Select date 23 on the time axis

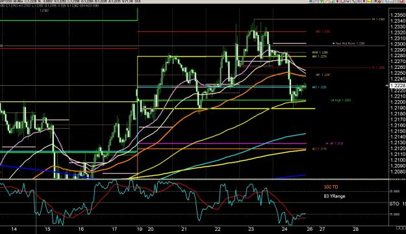click(251, 229)
